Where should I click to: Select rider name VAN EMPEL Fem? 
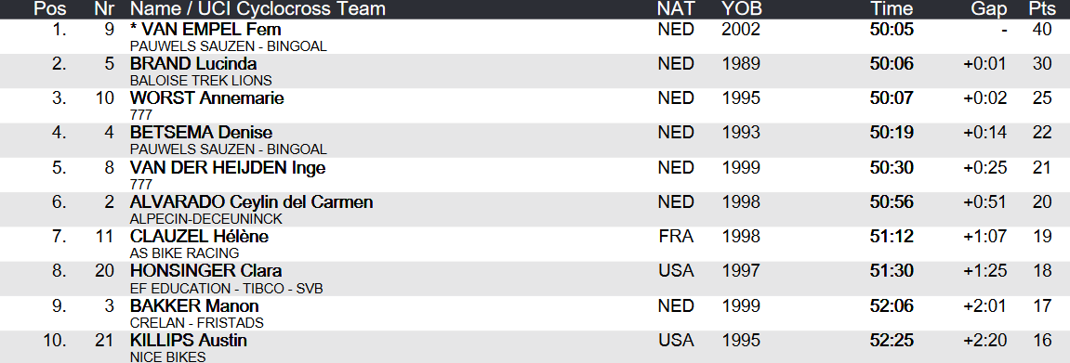point(205,30)
